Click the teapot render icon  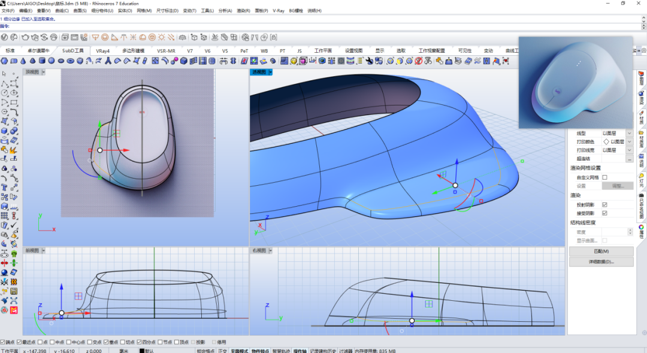click(25, 37)
